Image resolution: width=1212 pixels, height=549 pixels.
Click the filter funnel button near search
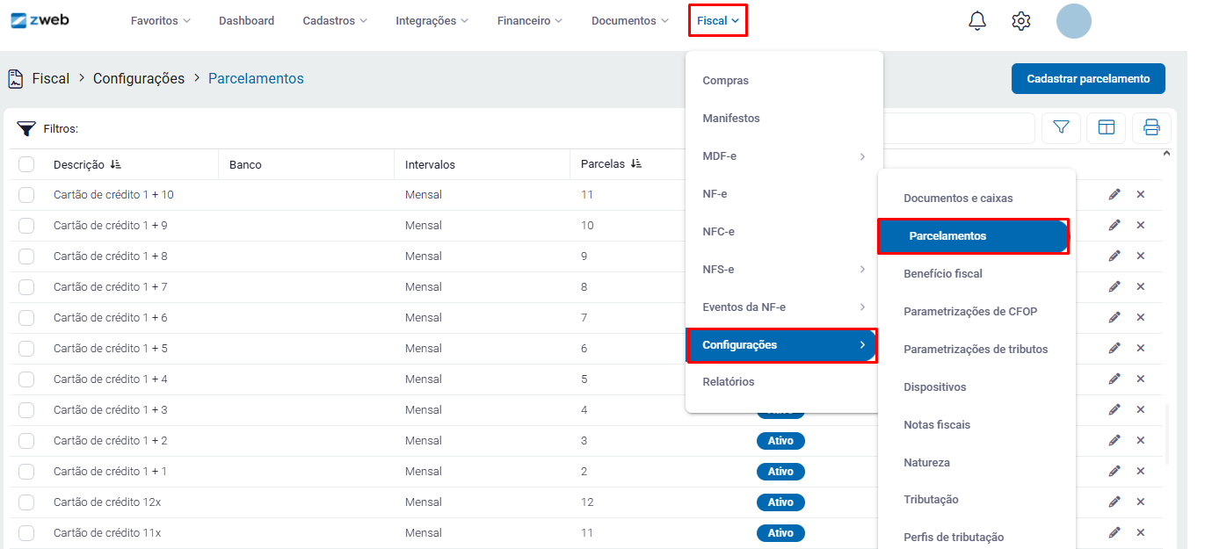click(x=1061, y=128)
